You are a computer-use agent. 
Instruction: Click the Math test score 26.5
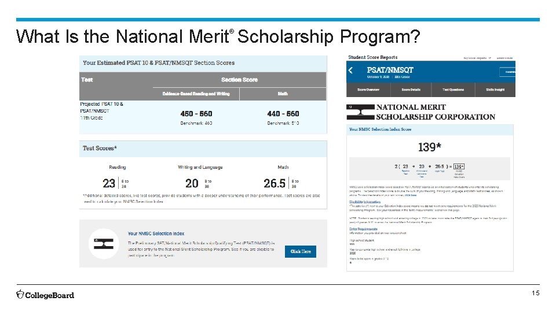275,183
